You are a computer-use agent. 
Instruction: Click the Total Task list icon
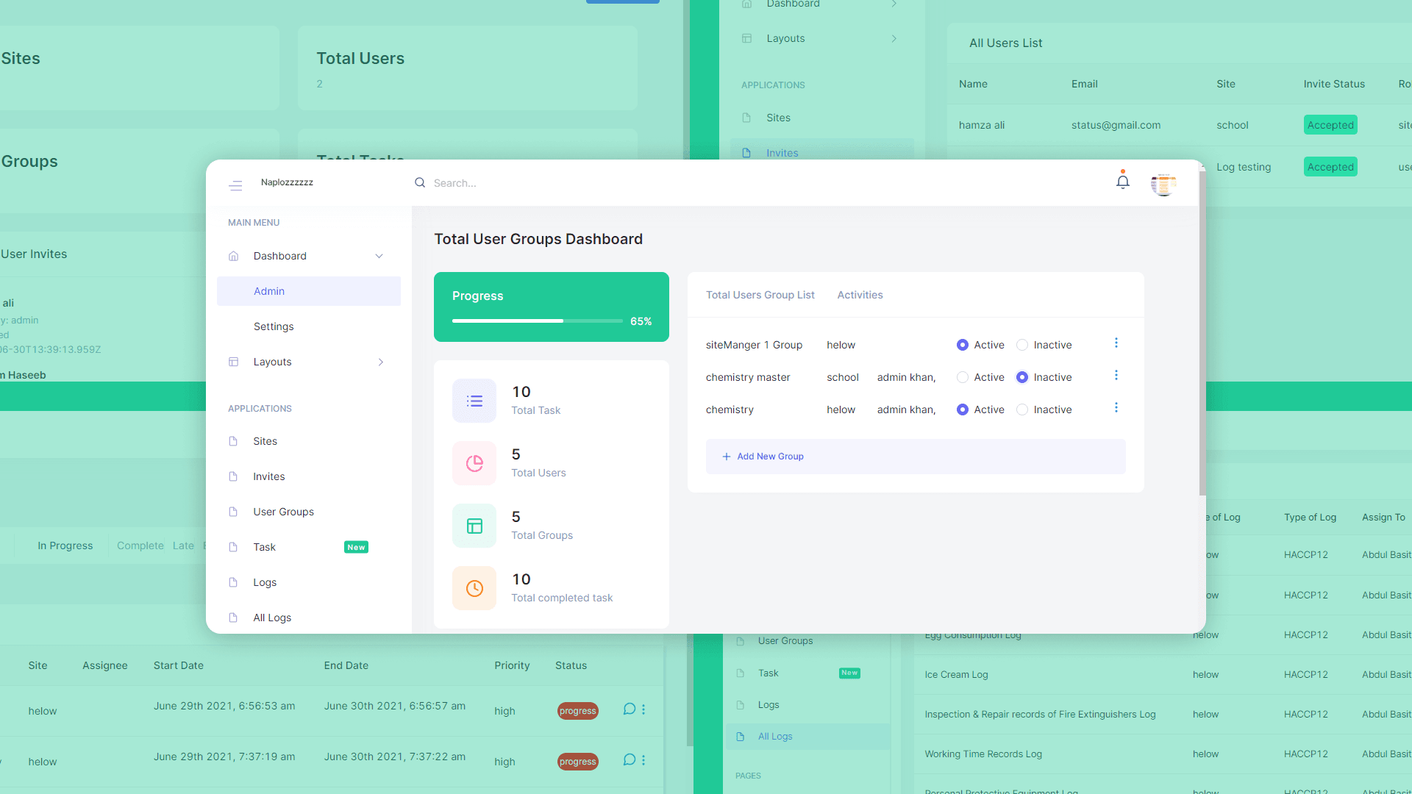click(474, 401)
